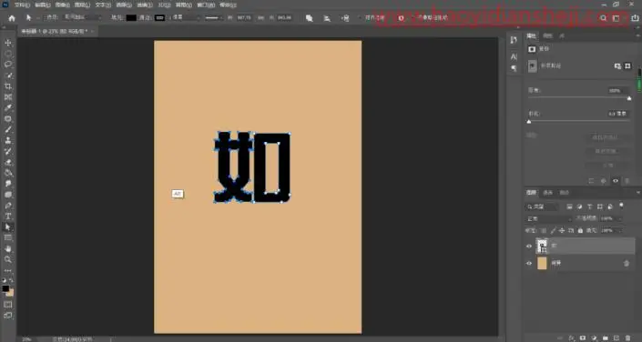Open stroke line style dropdown
The image size is (642, 342).
(214, 18)
